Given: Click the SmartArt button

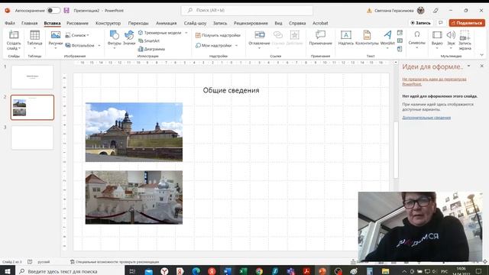Looking at the screenshot, I should coord(149,40).
